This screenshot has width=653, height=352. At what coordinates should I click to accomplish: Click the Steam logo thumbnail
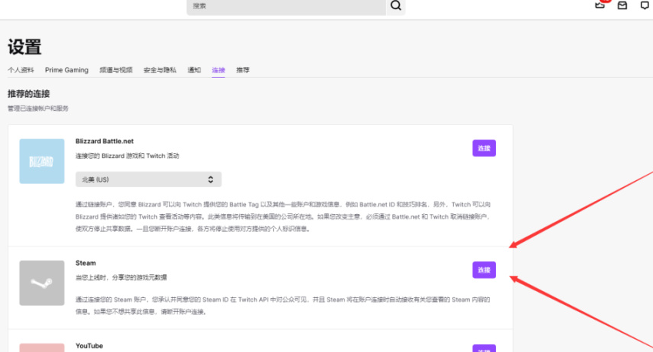click(42, 283)
